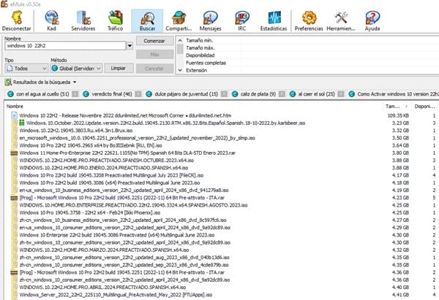Screen dimensions: 439x300
Task: Show the Estadísticas view
Action: click(x=274, y=21)
